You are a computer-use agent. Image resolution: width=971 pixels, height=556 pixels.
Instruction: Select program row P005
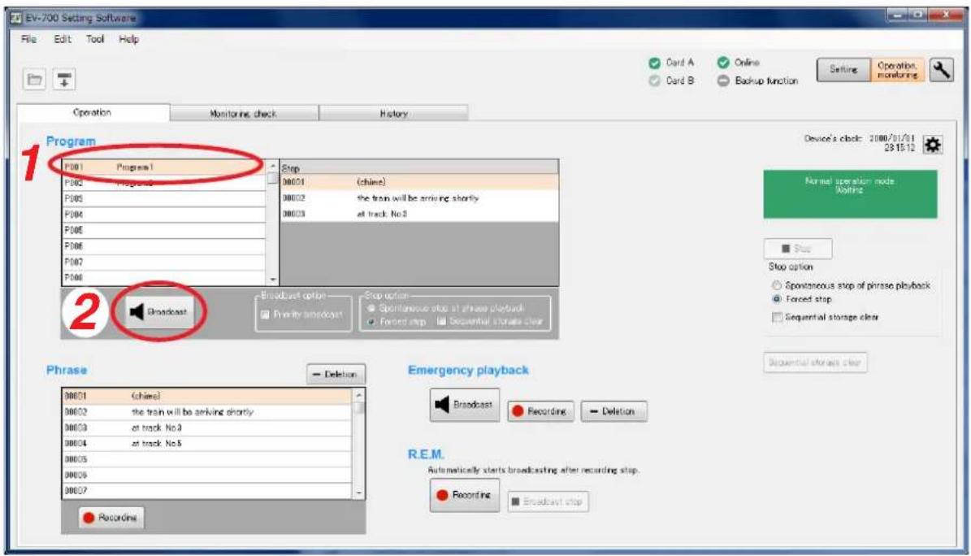(x=164, y=231)
